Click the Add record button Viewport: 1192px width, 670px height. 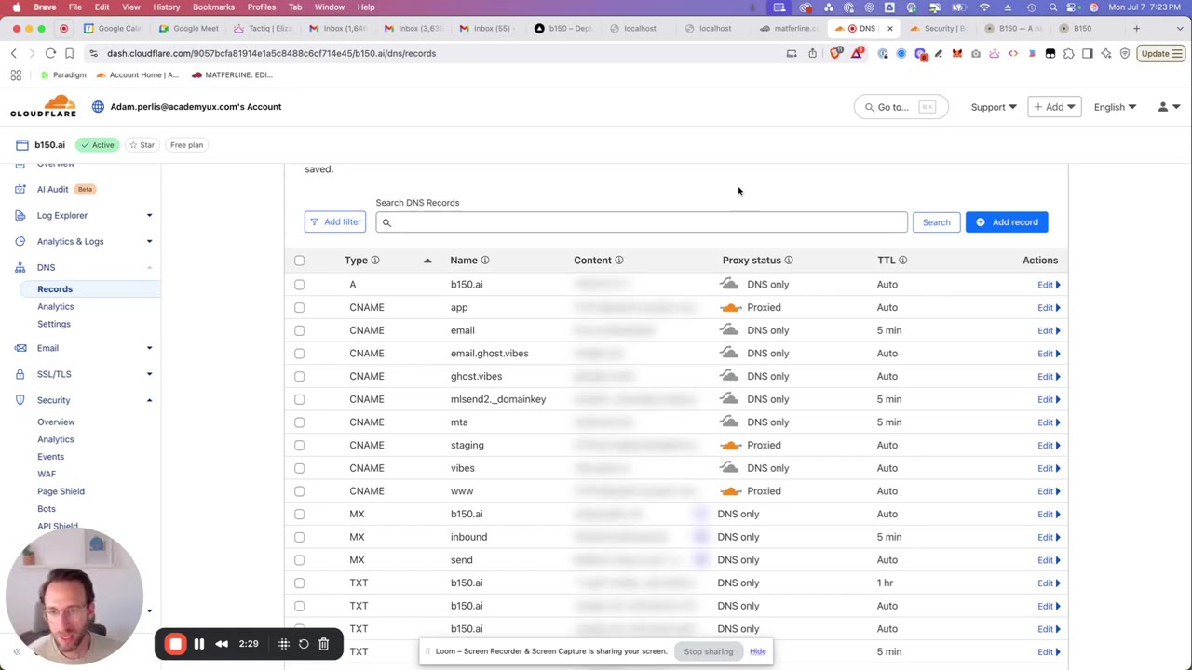[1007, 222]
